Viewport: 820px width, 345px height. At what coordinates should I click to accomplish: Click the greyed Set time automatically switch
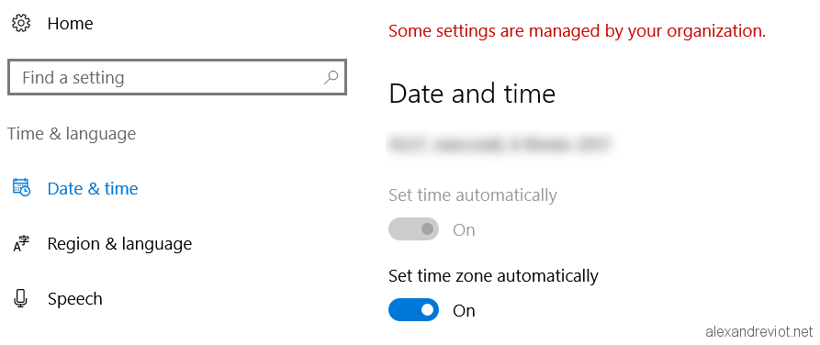coord(413,229)
